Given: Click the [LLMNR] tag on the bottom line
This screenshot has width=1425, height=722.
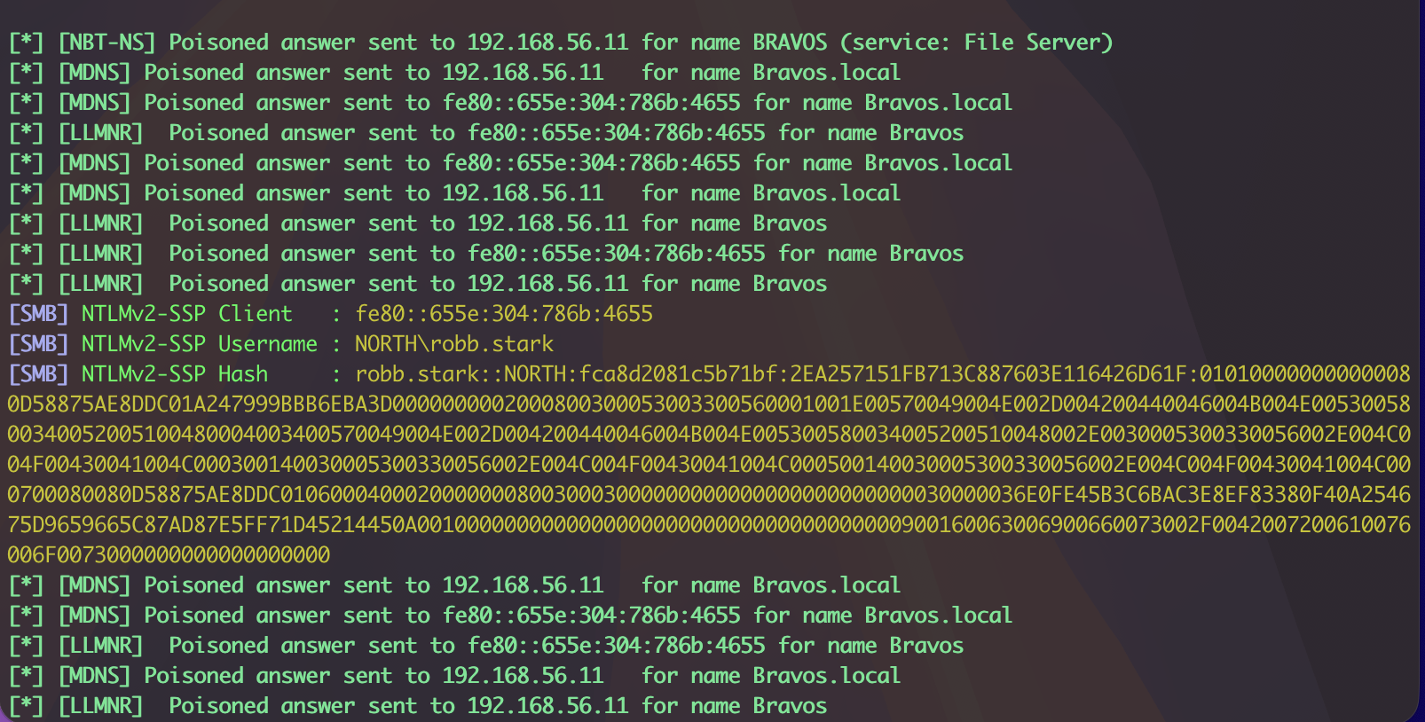Looking at the screenshot, I should tap(100, 706).
